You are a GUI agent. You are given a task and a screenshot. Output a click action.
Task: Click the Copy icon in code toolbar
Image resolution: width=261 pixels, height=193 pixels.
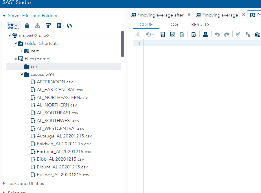pyautogui.click(x=248, y=34)
